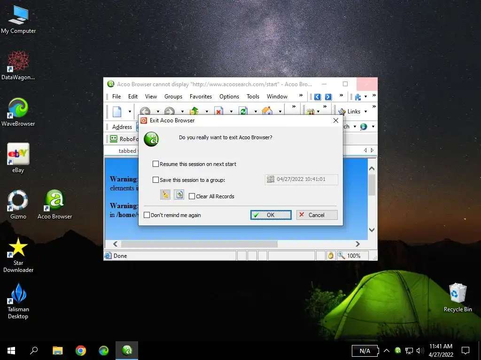Viewport: 481px width, 360px height.
Task: Expand menu bar overflow chevron after Window
Action: 301,96
